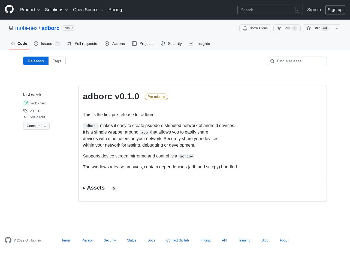Click the commit icon beside 593d4d8
The image size is (350, 257).
click(25, 117)
